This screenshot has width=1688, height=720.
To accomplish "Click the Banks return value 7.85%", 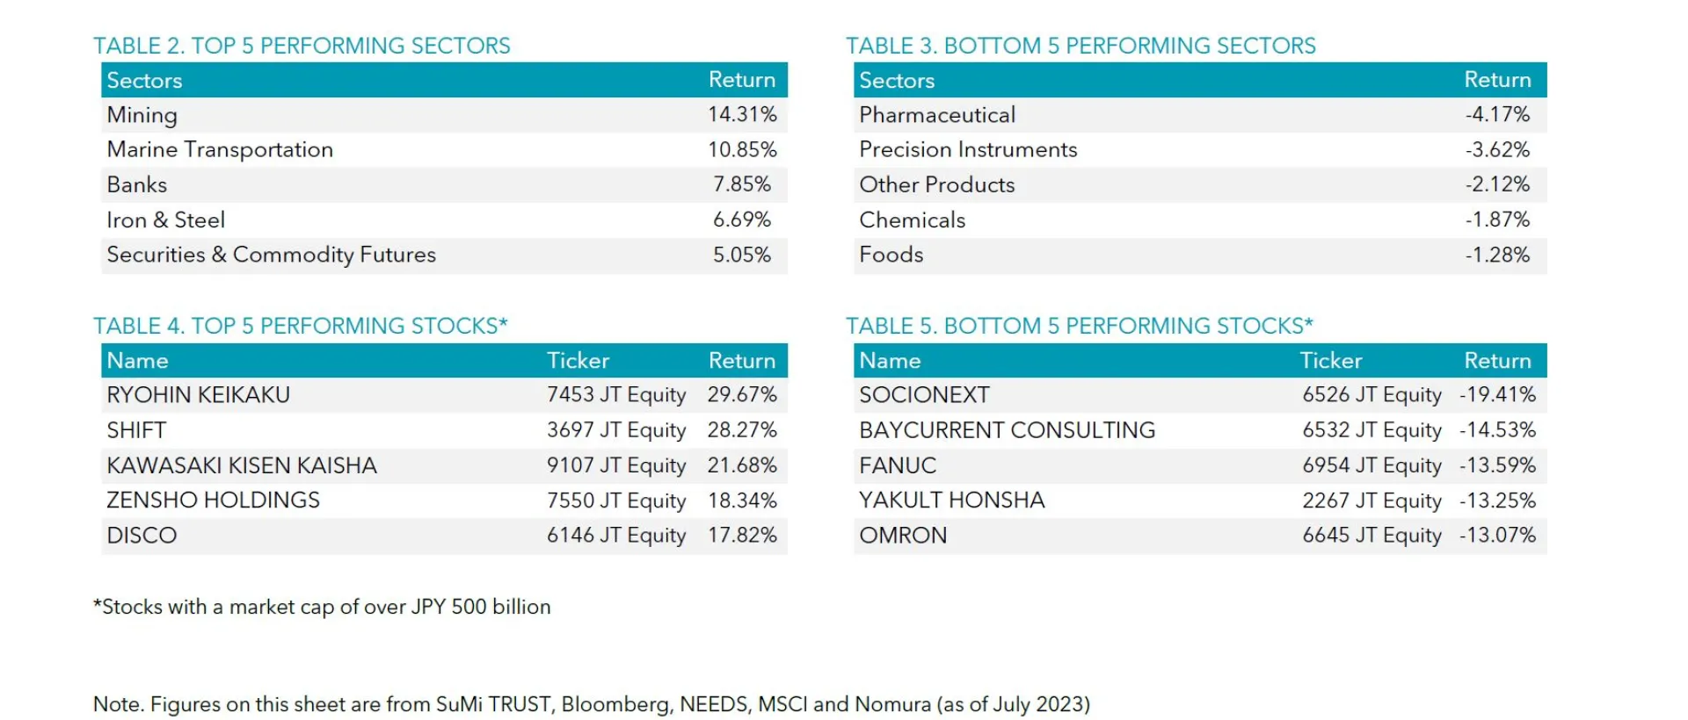I will click(741, 184).
